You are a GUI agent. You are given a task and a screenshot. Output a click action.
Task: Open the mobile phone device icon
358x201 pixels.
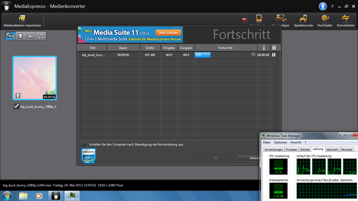tap(259, 18)
